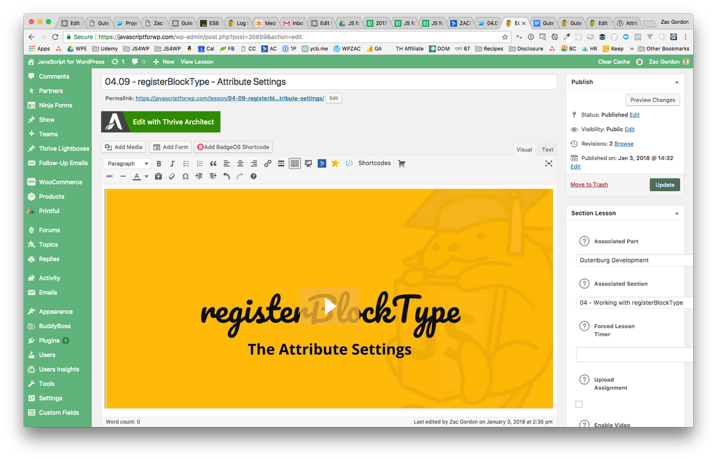This screenshot has height=461, width=717.
Task: Enable distraction-free writing mode
Action: tap(549, 164)
